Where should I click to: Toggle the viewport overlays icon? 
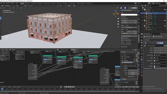click(x=125, y=8)
